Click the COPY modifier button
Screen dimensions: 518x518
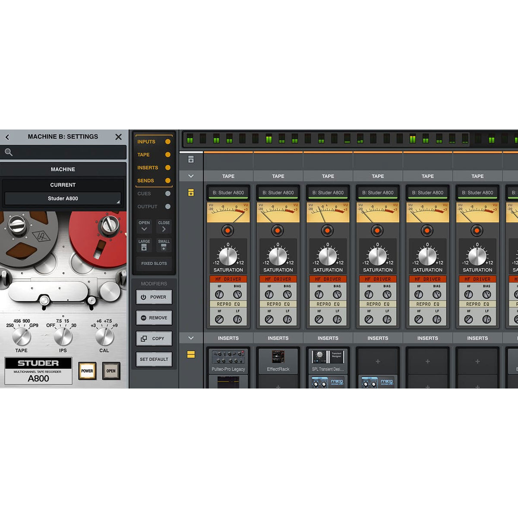click(154, 338)
